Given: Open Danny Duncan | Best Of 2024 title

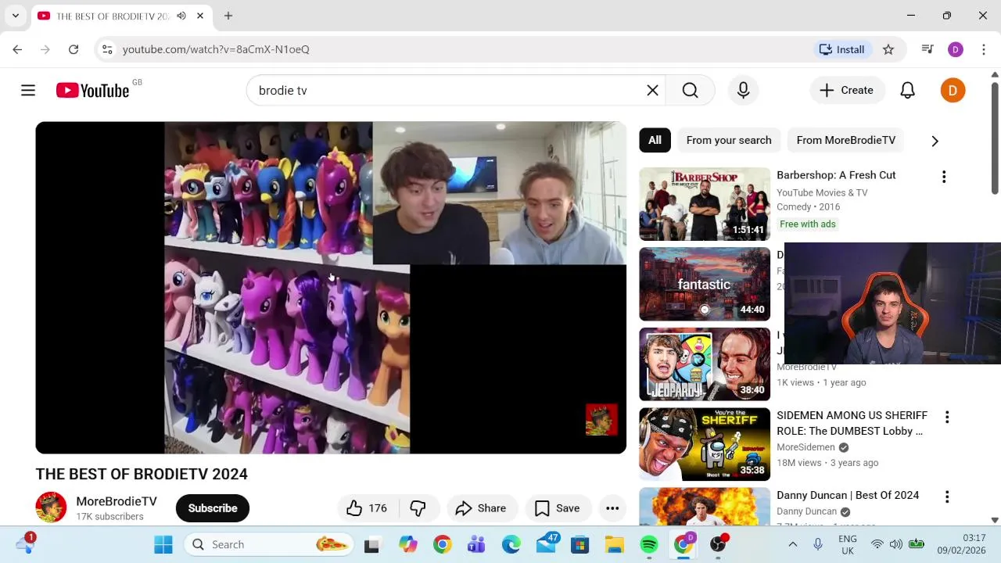Looking at the screenshot, I should (848, 495).
